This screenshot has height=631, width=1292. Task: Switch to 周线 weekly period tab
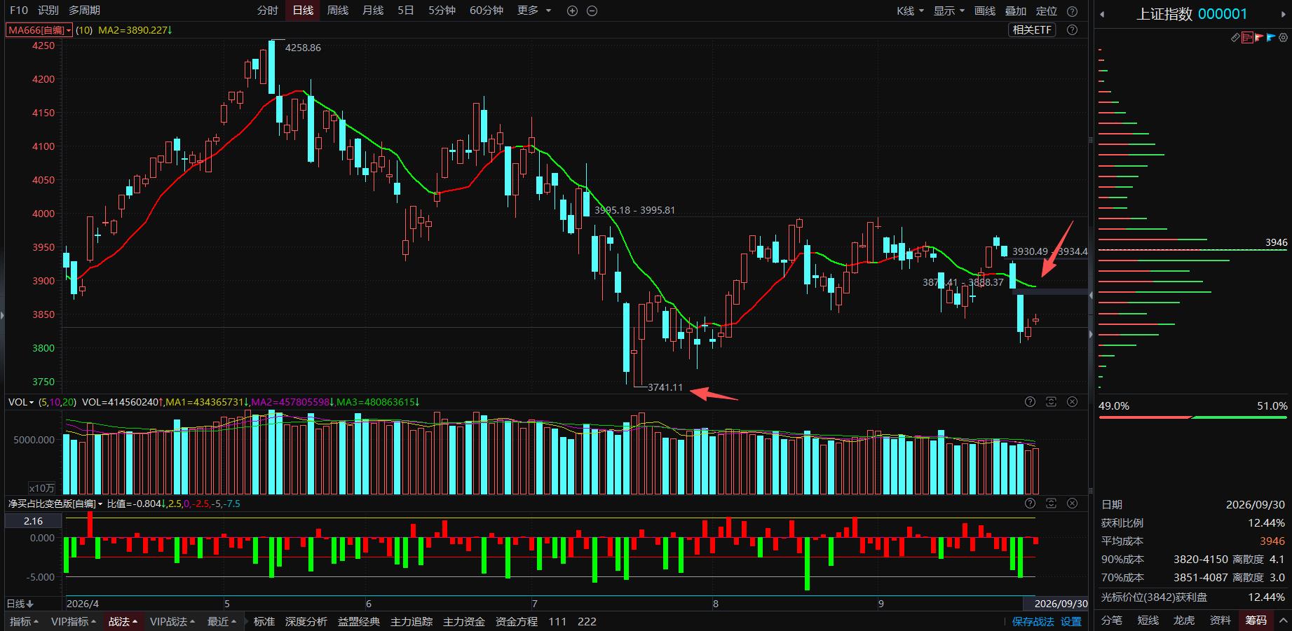point(338,11)
